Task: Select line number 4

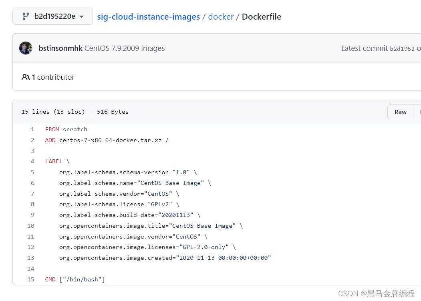Action: click(32, 161)
